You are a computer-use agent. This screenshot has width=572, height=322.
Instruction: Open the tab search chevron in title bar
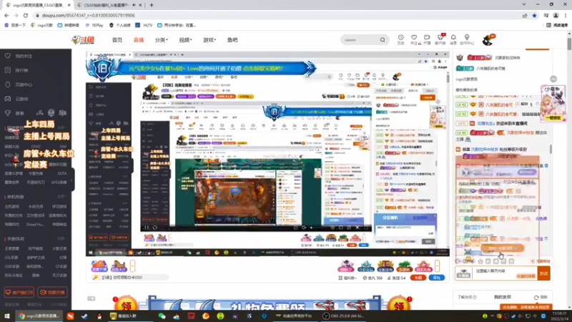tap(524, 5)
